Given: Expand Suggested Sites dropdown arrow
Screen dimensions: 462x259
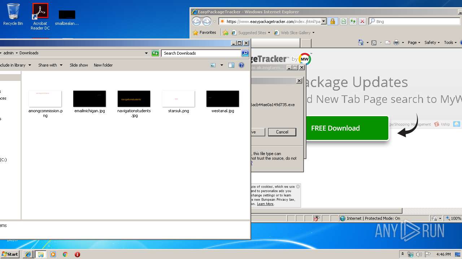Looking at the screenshot, I should pos(269,33).
